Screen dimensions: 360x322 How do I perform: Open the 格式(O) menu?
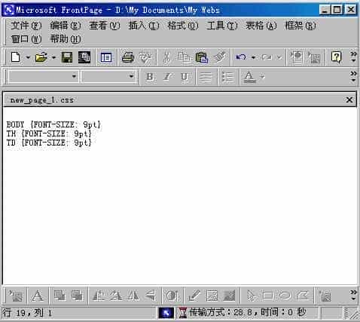(183, 26)
